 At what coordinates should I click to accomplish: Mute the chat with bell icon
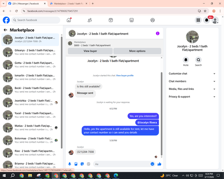186,60
